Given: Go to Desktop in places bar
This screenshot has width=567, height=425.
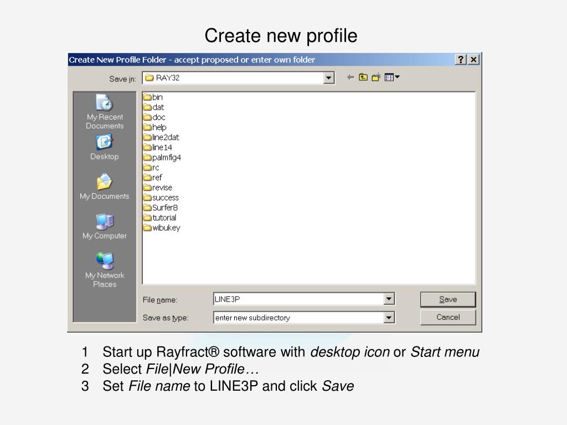Looking at the screenshot, I should 105,147.
